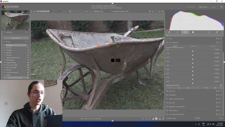This screenshot has width=225, height=127.
Task: Select the base modules group circle icon
Action: (185, 32)
